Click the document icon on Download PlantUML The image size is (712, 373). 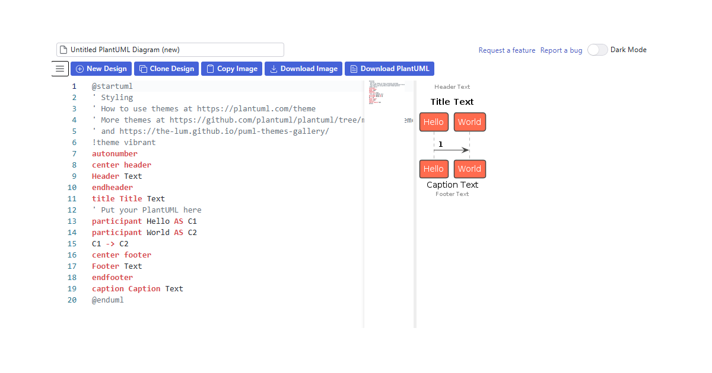coord(353,68)
